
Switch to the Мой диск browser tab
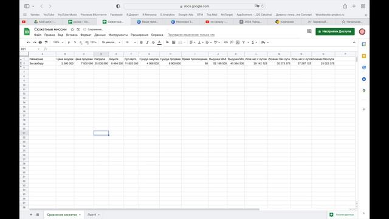(45, 22)
